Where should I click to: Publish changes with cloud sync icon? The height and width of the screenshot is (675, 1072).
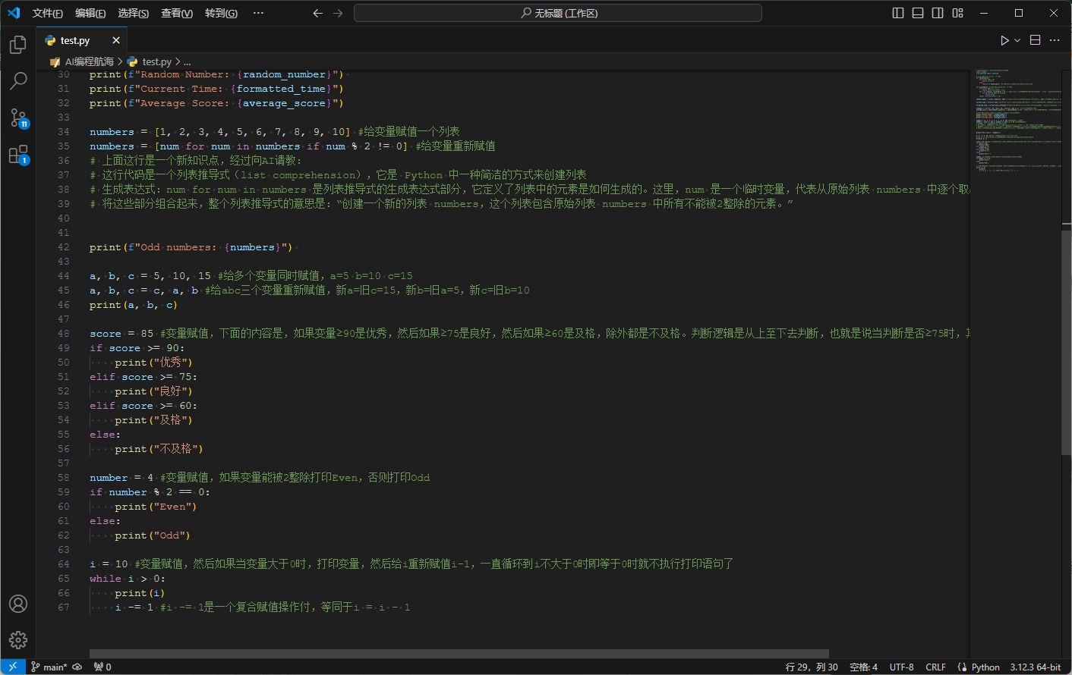point(77,667)
